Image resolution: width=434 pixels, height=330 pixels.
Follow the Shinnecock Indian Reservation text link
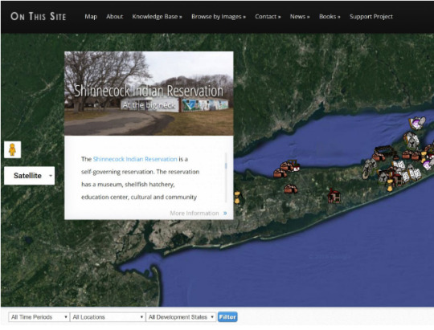coord(135,159)
